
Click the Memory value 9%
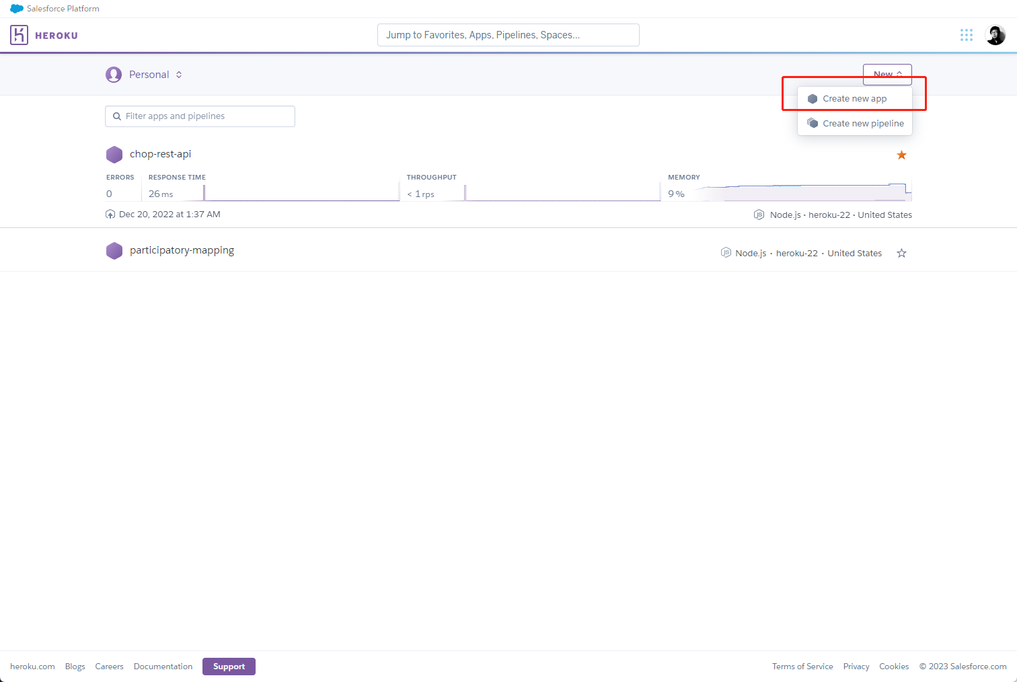click(x=676, y=194)
